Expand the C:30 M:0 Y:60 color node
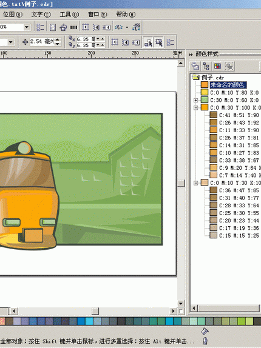The width and height of the screenshot is (261, 348). (x=195, y=100)
